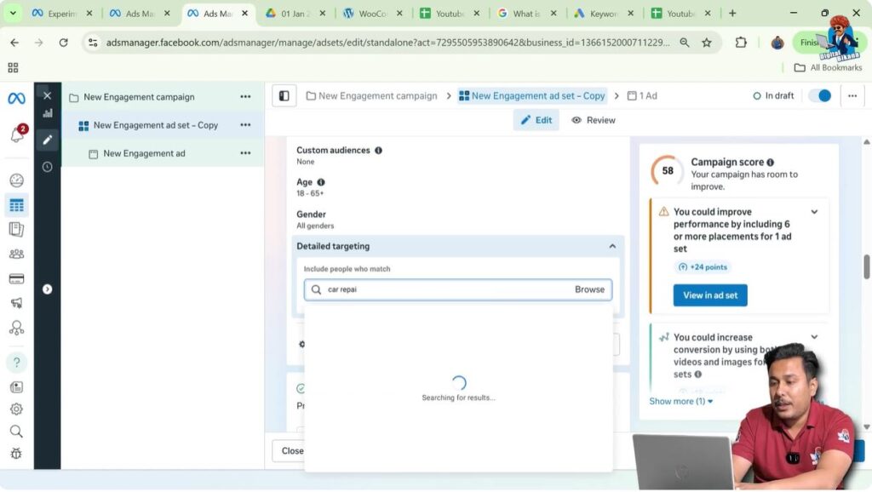Expand Show more (1) recommendations
Viewport: 872px width, 492px height.
click(x=680, y=401)
